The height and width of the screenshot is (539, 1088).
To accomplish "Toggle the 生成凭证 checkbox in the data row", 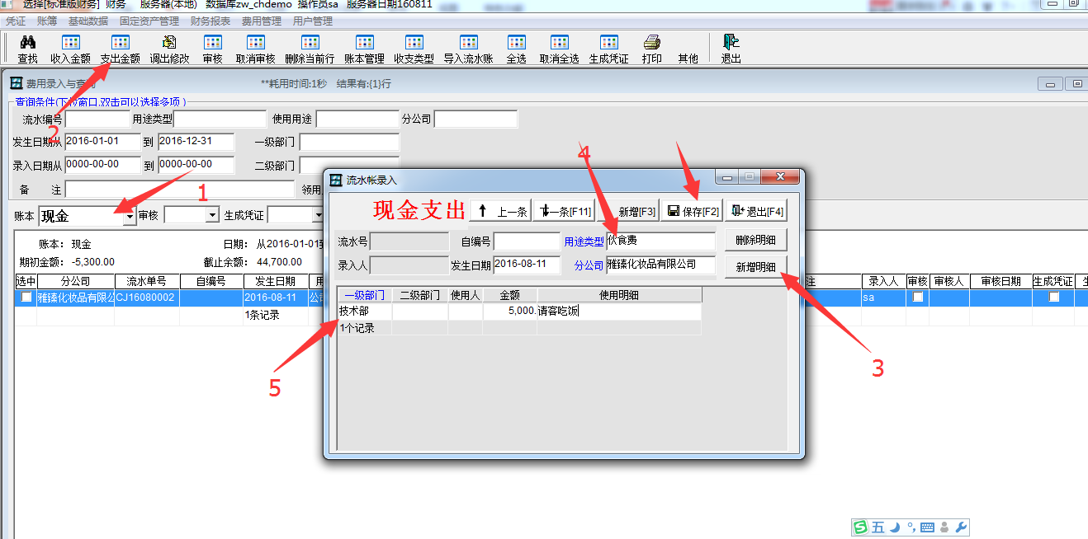I will pos(1053,298).
